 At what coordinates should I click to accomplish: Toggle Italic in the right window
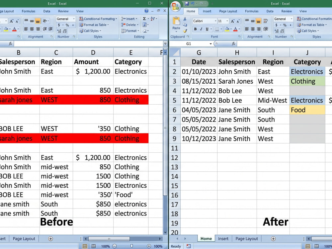[x=201, y=29]
